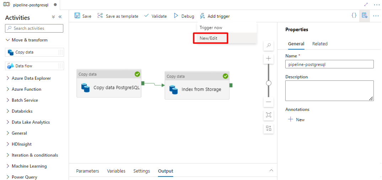
Task: Select the pipeline-postgresql tab
Action: (x=30, y=5)
